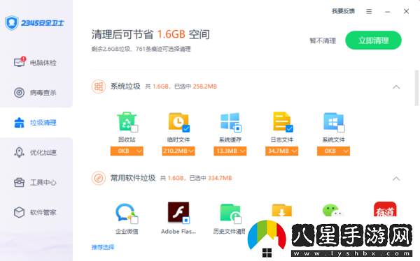Viewport: 420px width, 261px height.
Task: Go to 工具中心 in sidebar
Action: coord(36,182)
